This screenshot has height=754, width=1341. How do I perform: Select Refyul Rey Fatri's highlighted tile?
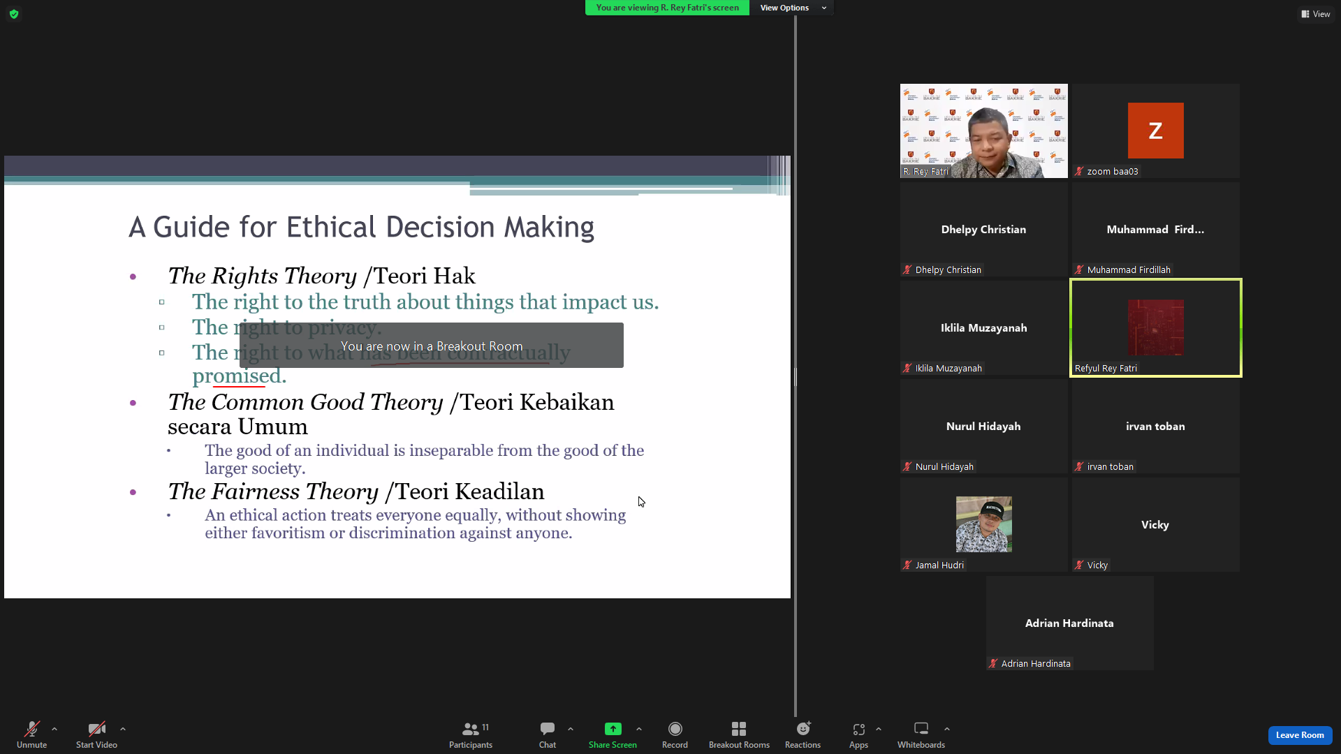point(1155,328)
